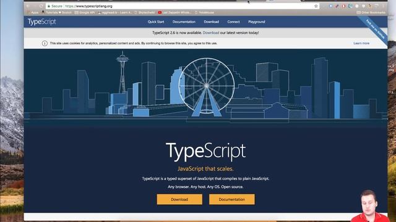The height and width of the screenshot is (222, 396).
Task: Click the Space Needle in the skyline illustration
Action: point(123,72)
